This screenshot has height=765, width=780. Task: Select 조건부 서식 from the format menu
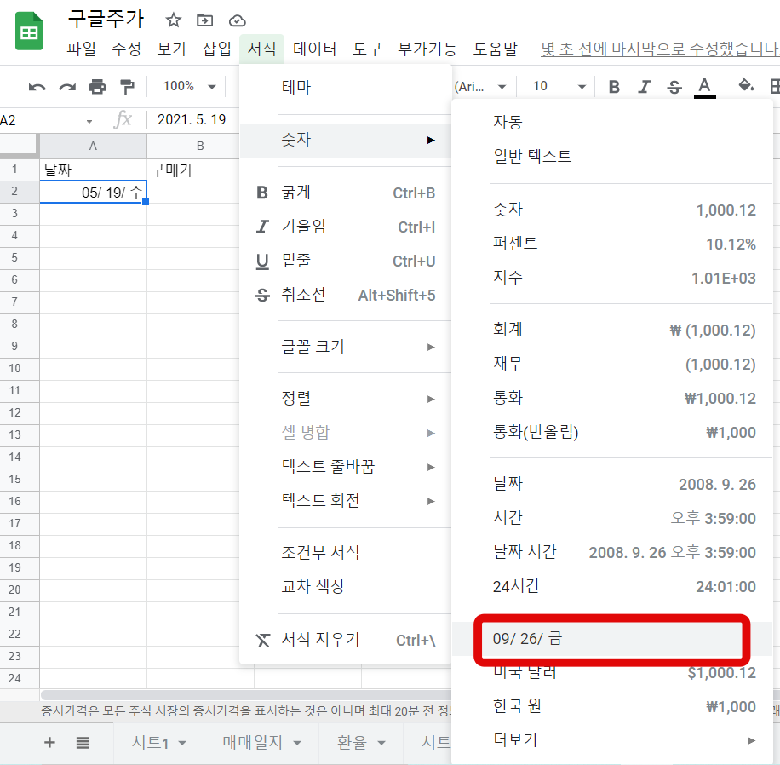[x=320, y=553]
